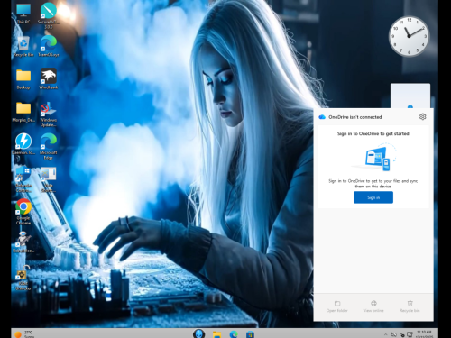Image resolution: width=451 pixels, height=338 pixels.
Task: Open the alien Start button on taskbar
Action: (x=198, y=333)
